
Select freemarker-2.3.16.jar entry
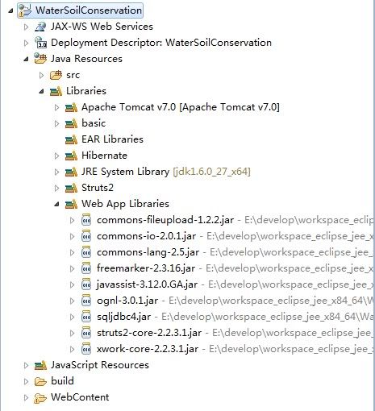point(146,268)
